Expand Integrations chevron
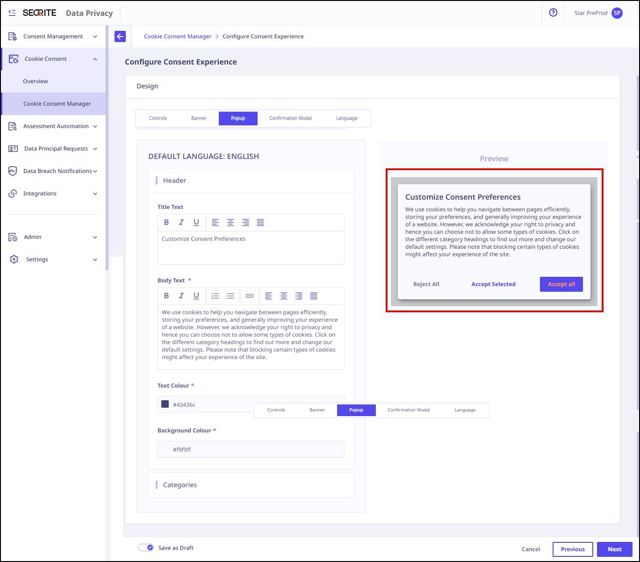The image size is (640, 562). coord(95,194)
